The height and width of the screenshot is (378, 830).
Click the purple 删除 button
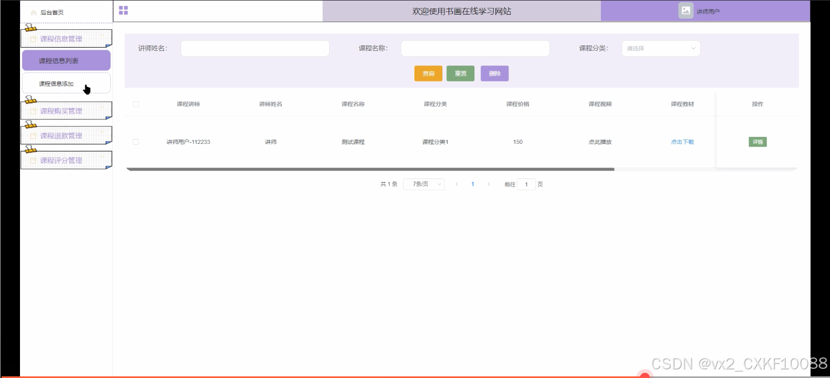(494, 74)
